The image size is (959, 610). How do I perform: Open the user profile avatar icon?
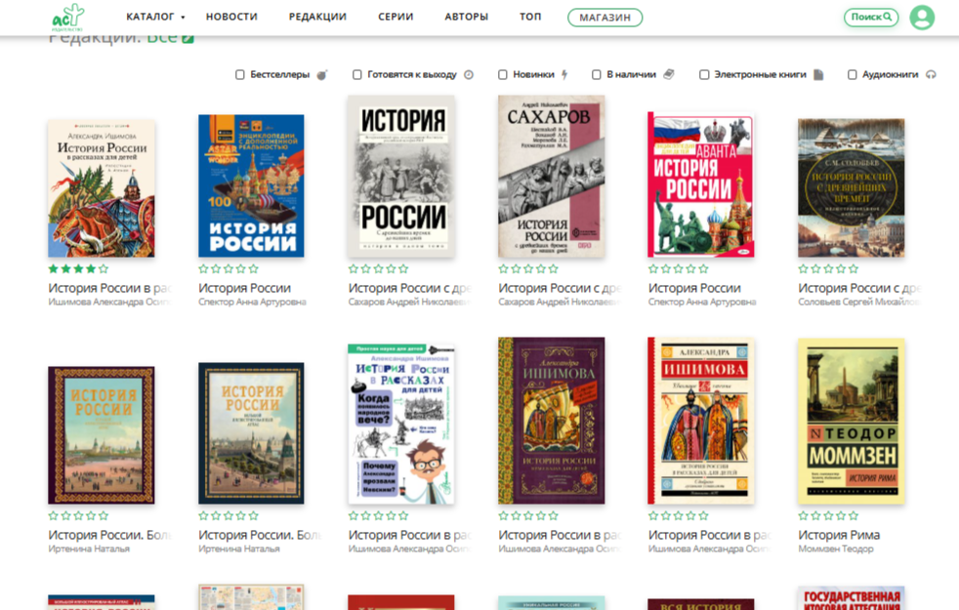[x=922, y=18]
